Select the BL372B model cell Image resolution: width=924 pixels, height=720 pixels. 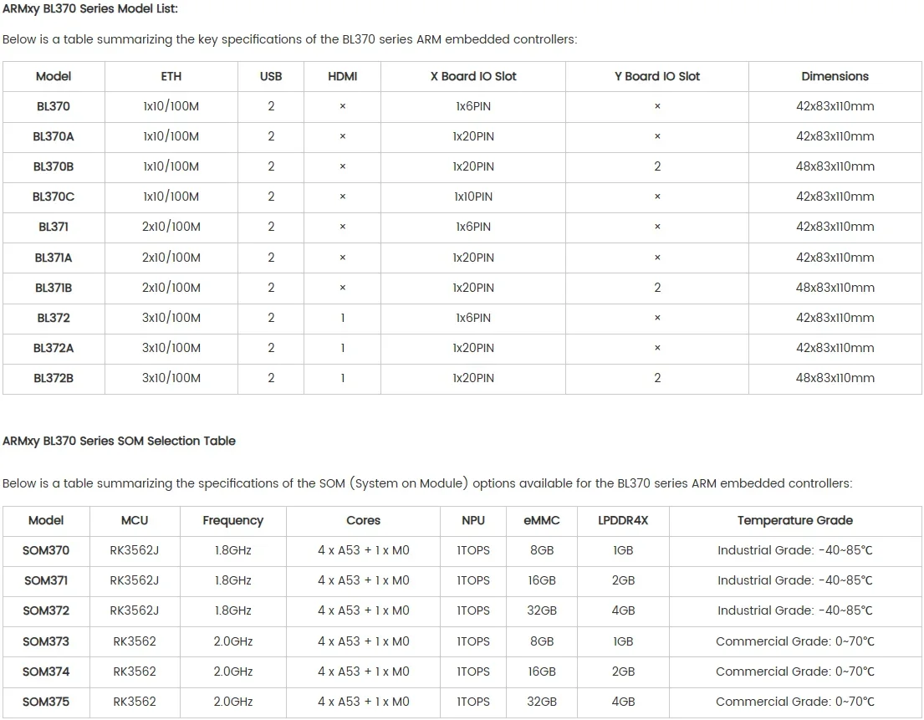pyautogui.click(x=53, y=378)
